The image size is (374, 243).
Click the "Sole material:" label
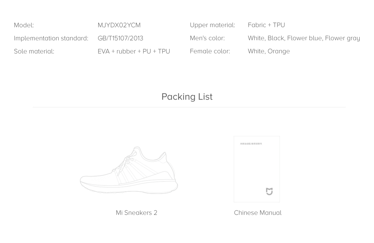click(34, 51)
